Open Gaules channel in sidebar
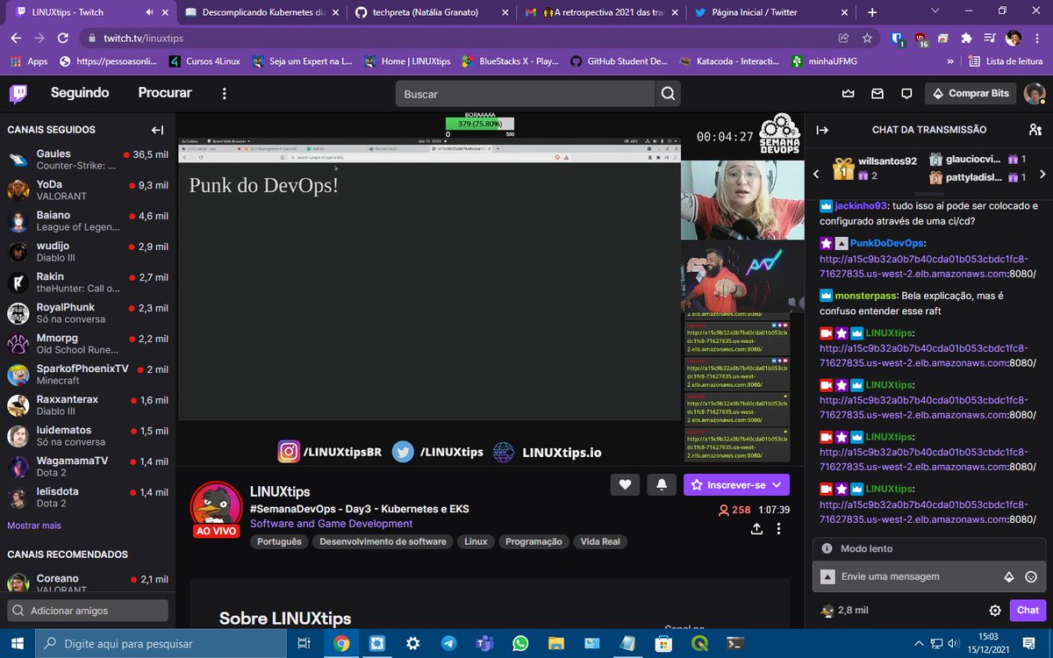Viewport: 1053px width, 658px height. coord(88,160)
